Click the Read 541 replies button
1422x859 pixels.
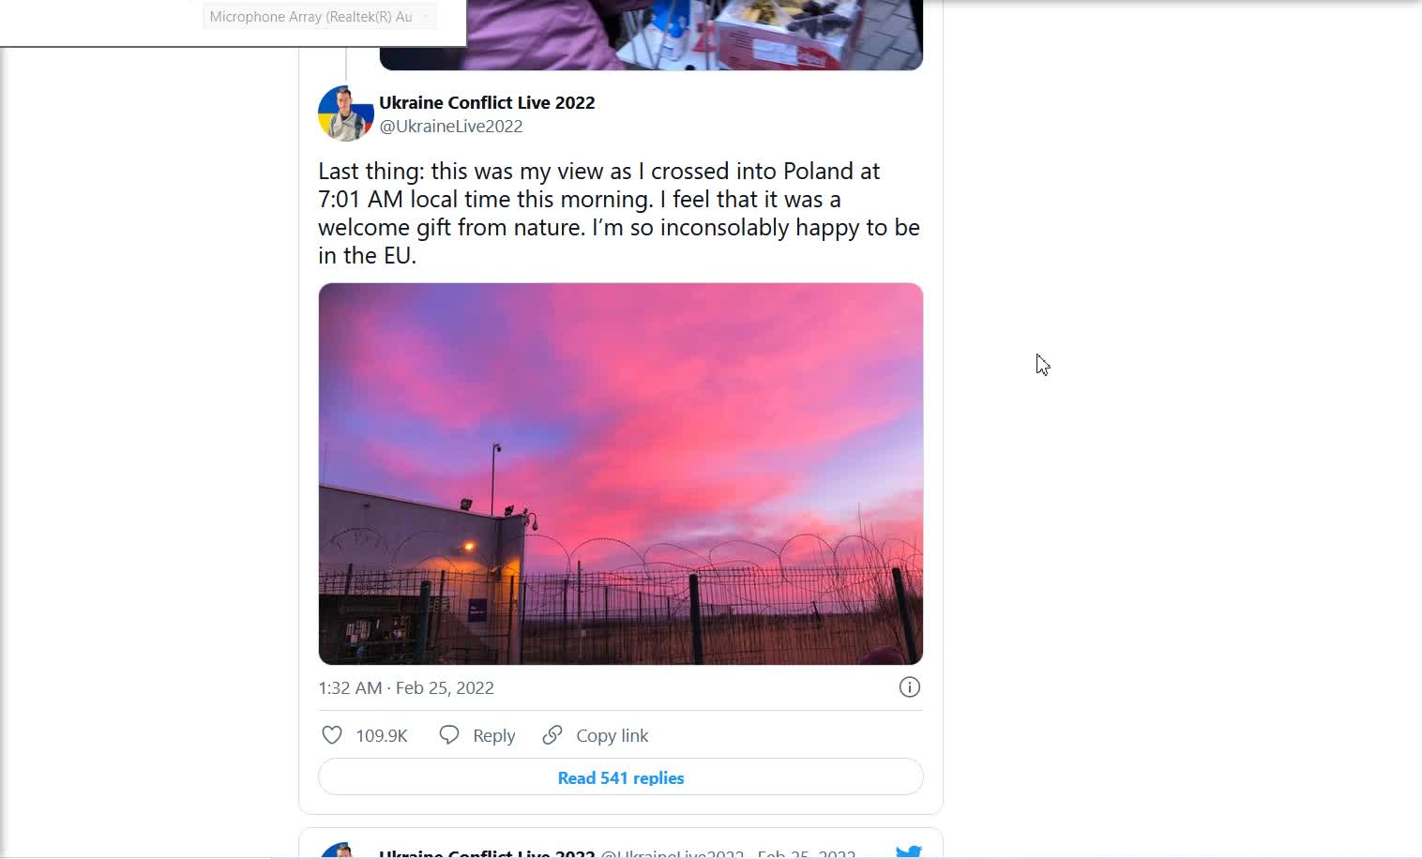point(621,777)
